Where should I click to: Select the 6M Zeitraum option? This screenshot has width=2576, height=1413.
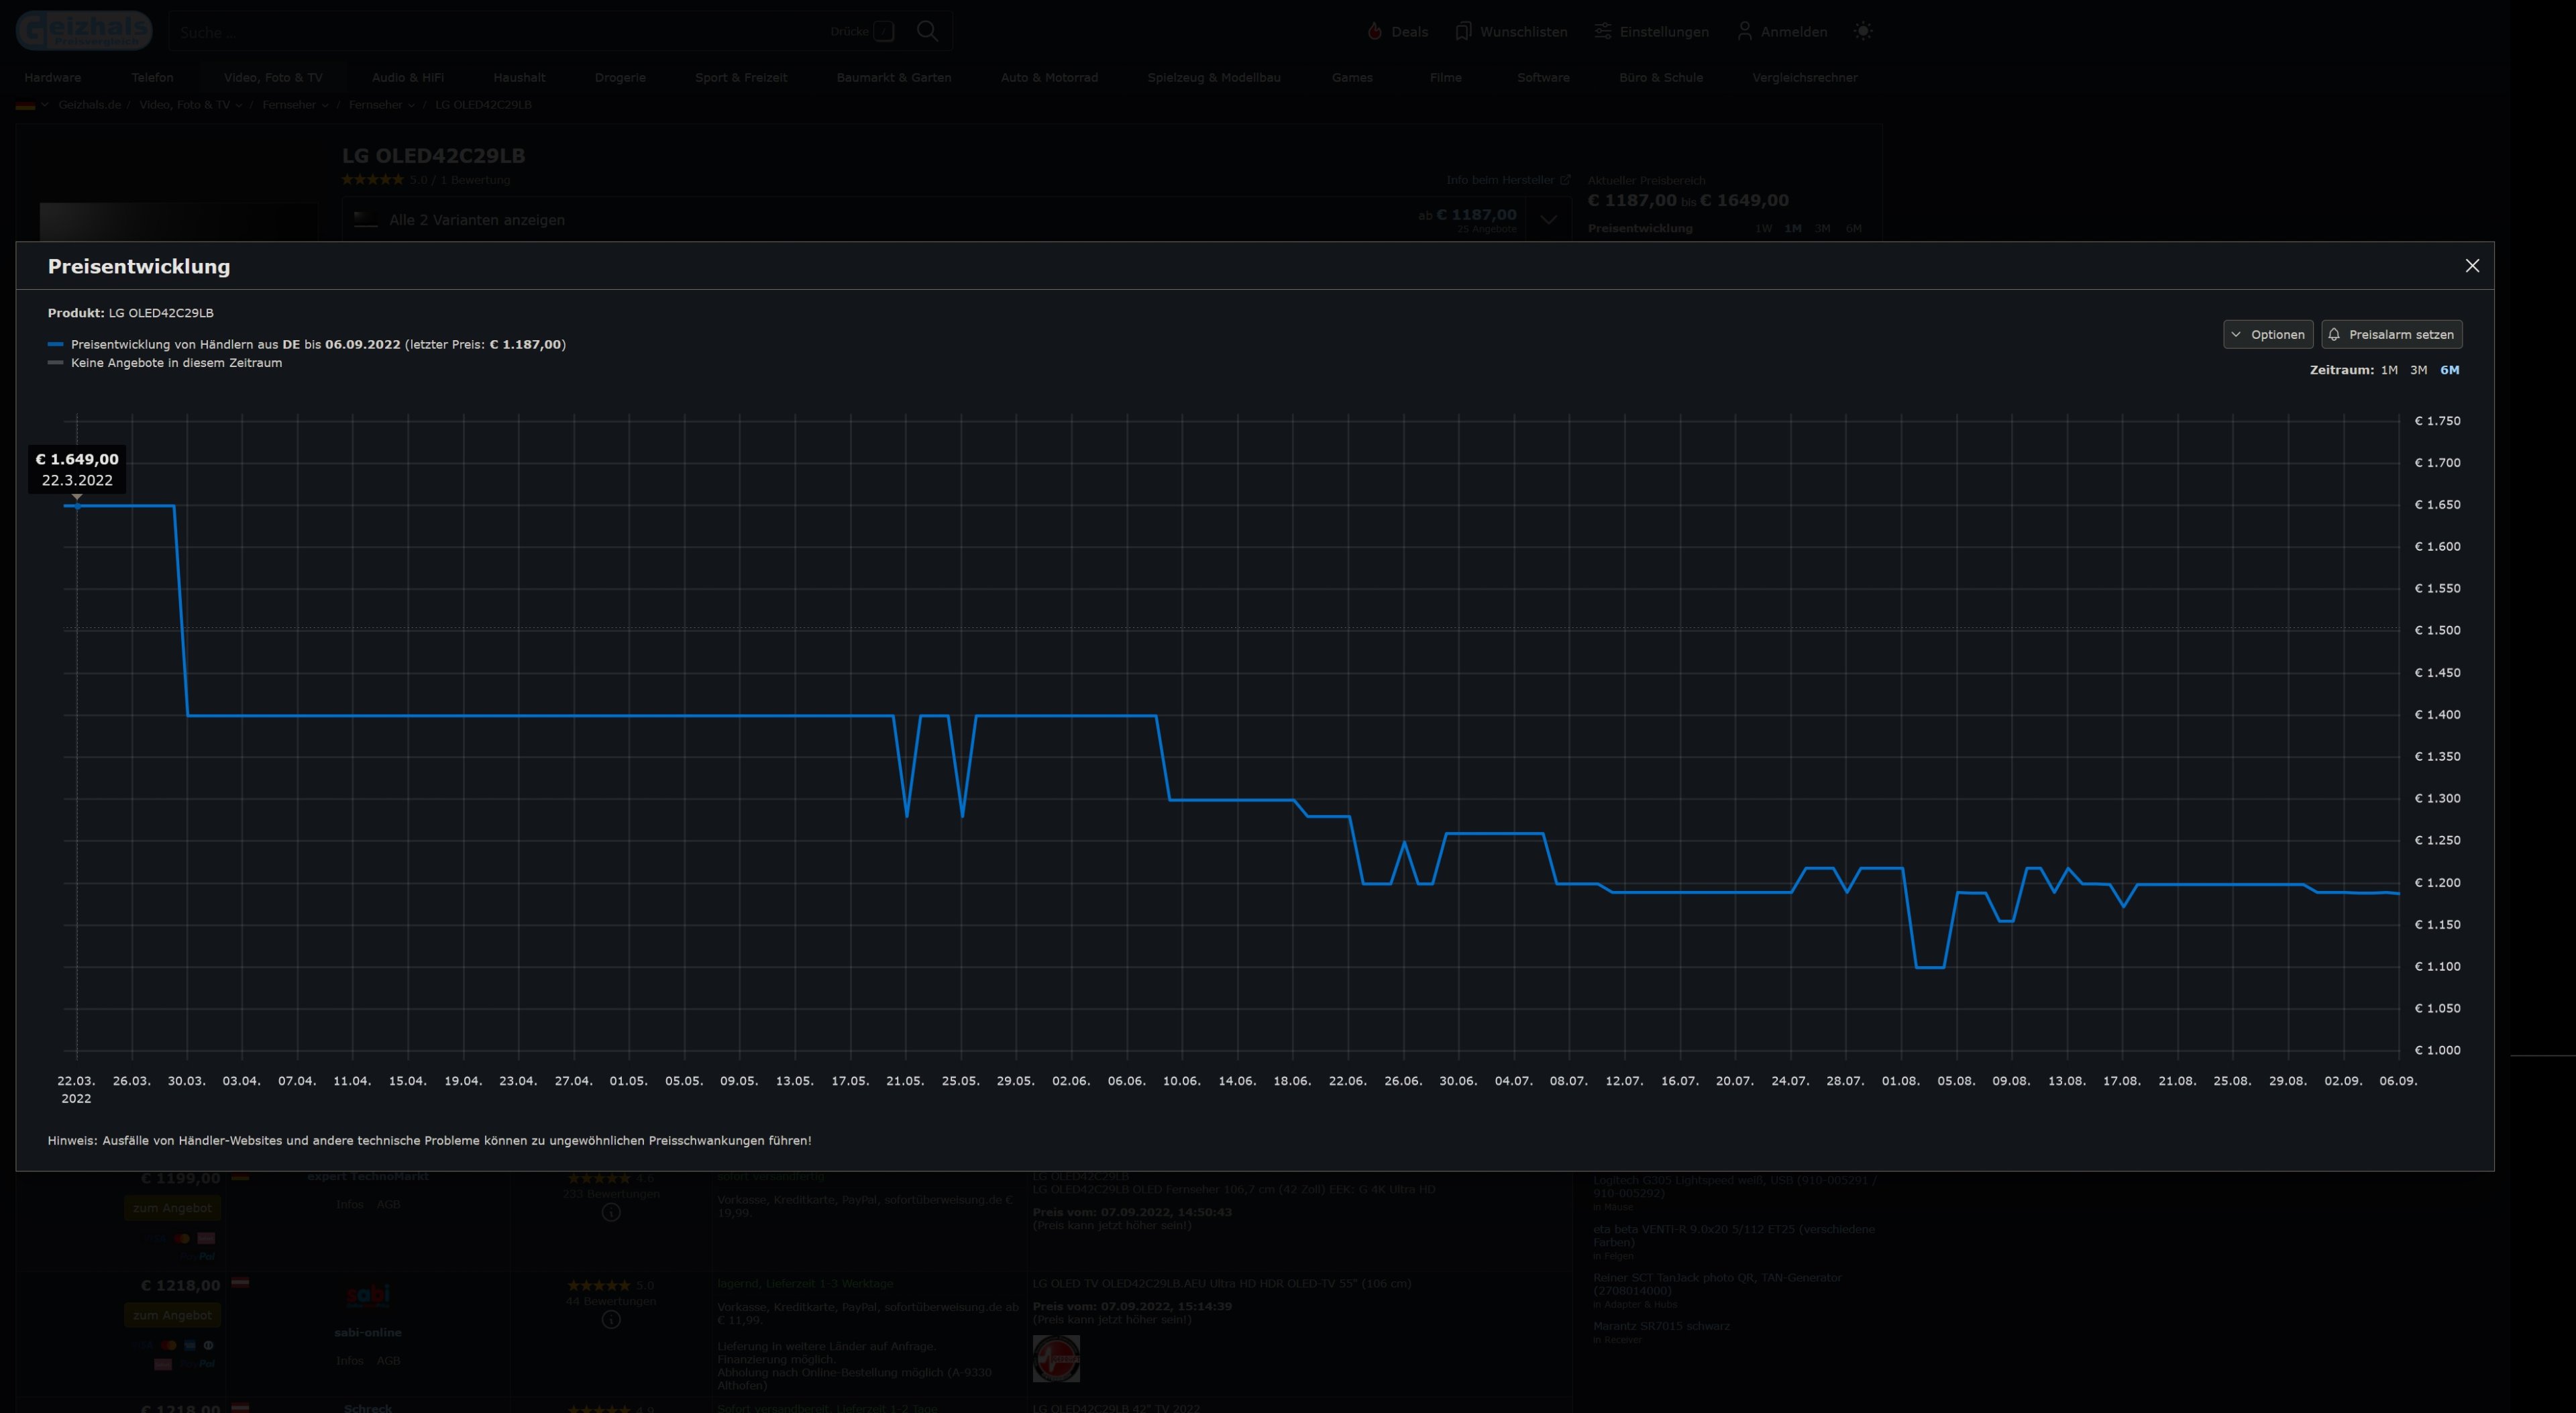pos(2449,370)
